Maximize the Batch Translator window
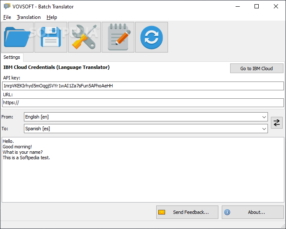286x229 pixels. click(x=257, y=6)
